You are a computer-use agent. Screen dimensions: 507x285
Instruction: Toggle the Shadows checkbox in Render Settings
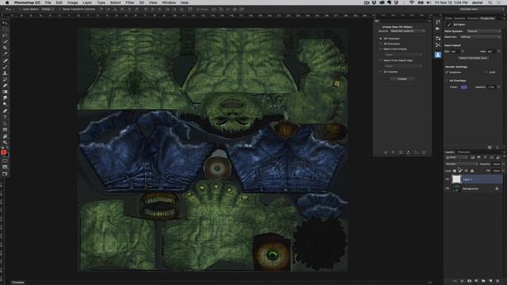[447, 72]
